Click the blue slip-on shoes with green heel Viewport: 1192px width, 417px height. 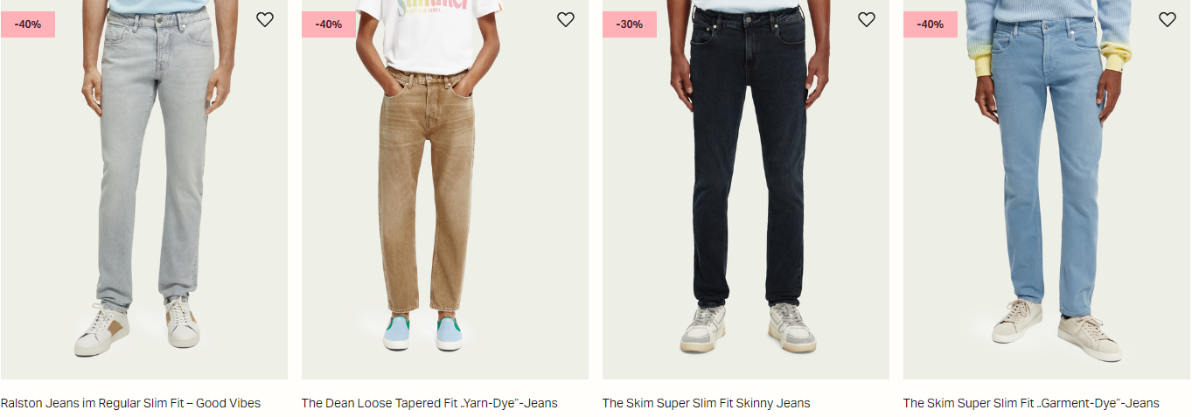click(x=423, y=333)
